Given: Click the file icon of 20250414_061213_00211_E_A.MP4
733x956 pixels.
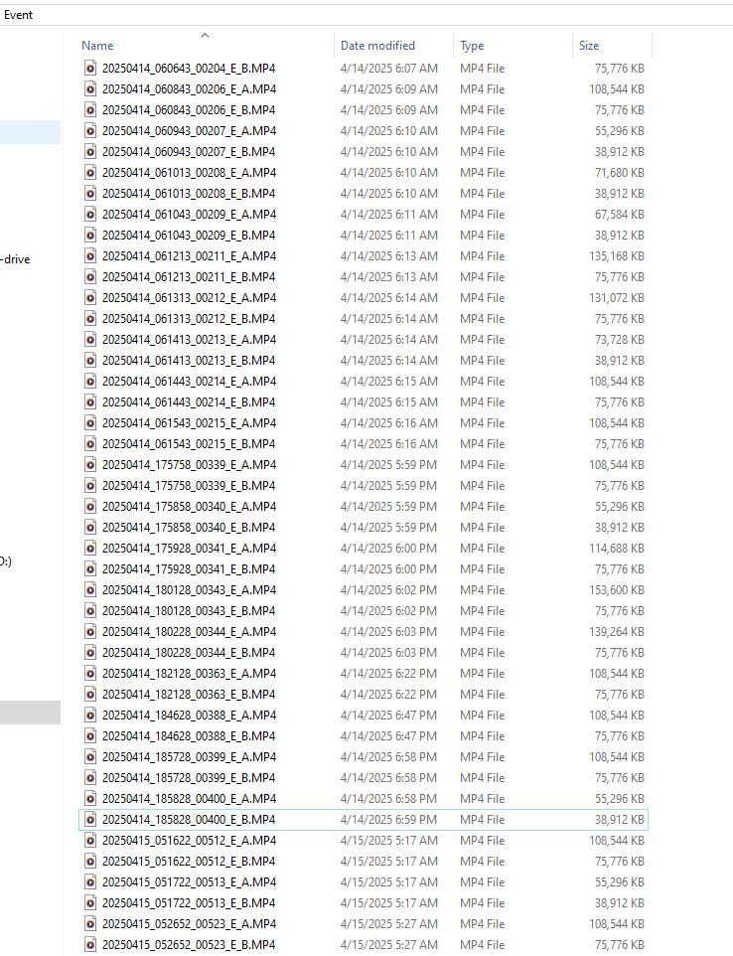Looking at the screenshot, I should click(x=90, y=256).
